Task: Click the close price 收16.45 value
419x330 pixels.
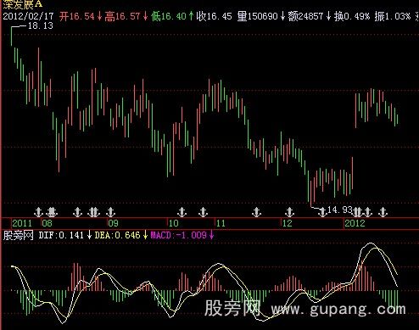Action: 214,16
